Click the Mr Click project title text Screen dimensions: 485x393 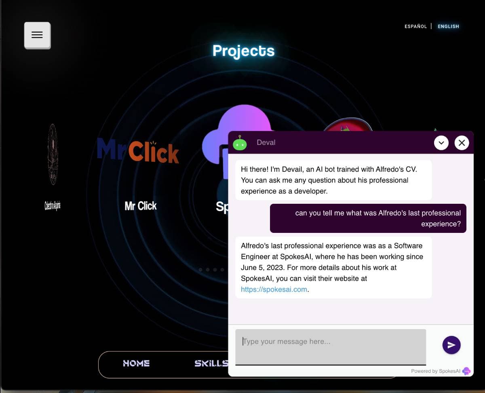pyautogui.click(x=141, y=206)
